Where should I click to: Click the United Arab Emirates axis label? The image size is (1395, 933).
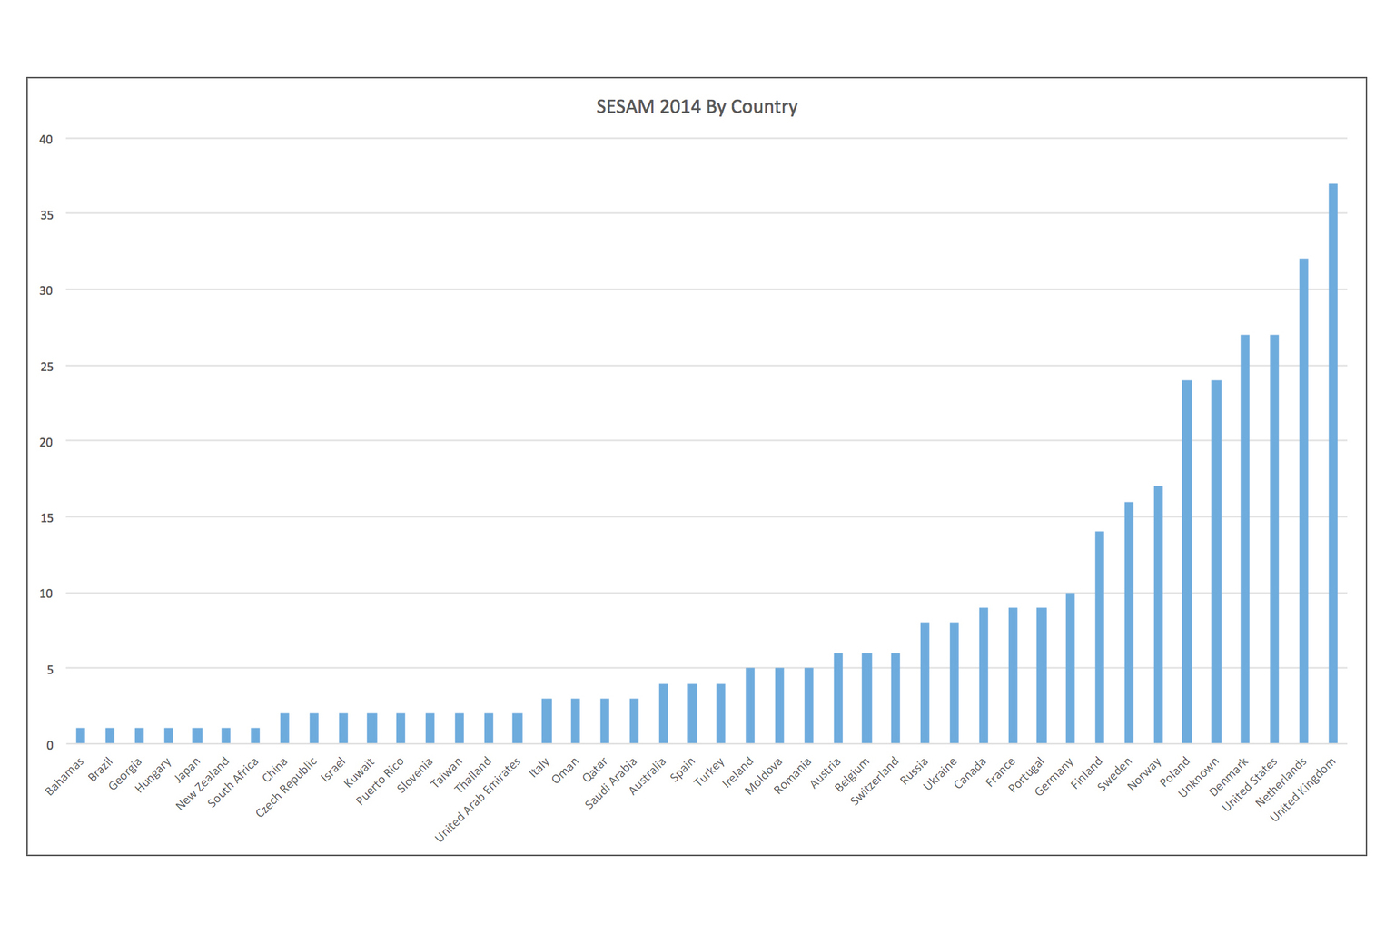click(x=479, y=800)
